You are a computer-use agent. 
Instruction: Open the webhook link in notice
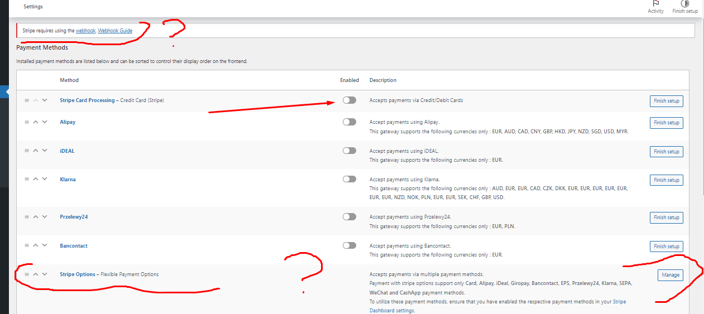click(x=86, y=31)
